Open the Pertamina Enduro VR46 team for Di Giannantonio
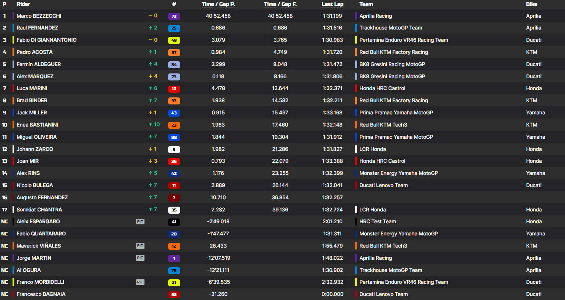Viewport: 565px width, 300px height. 404,40
